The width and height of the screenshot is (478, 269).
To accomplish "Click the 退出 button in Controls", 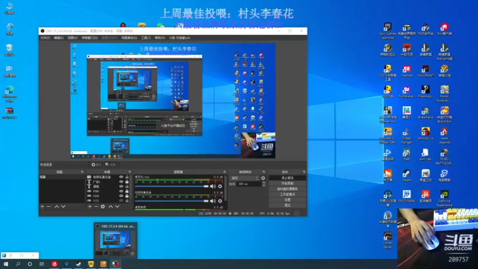I will pos(287,205).
